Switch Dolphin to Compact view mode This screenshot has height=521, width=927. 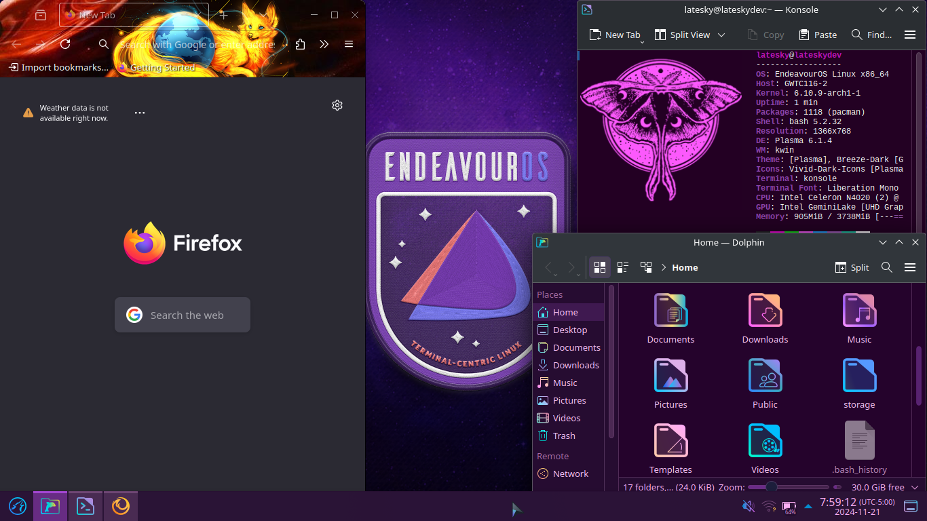click(623, 267)
